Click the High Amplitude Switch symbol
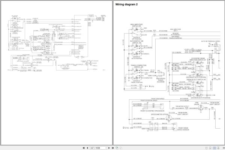Viewport: 225px width, 150px height. point(137,33)
